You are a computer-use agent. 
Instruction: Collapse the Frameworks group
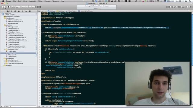point(3,58)
